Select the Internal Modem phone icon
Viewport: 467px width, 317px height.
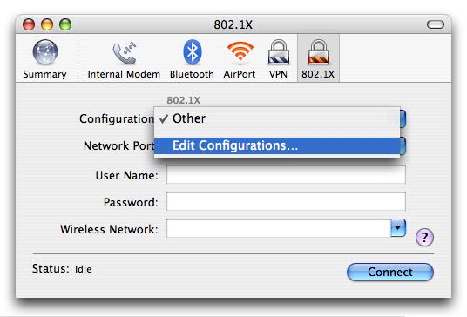[x=125, y=54]
